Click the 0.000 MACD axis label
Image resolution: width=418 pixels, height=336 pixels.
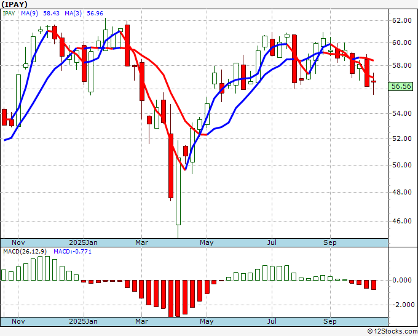pos(402,280)
